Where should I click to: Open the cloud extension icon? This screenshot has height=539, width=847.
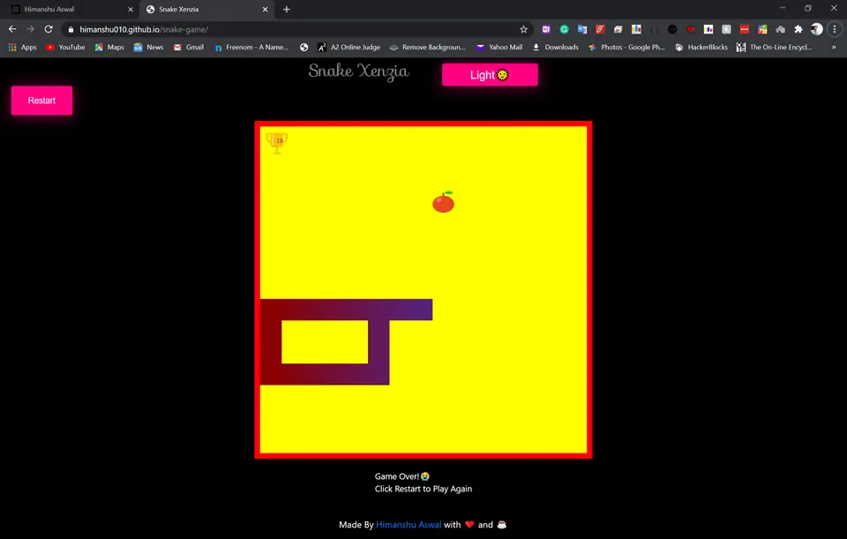pyautogui.click(x=781, y=29)
